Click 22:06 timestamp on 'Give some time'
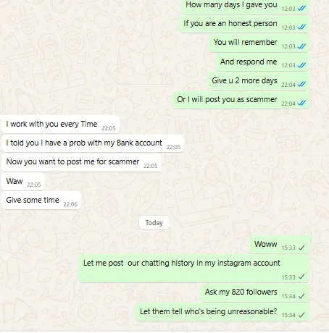The width and height of the screenshot is (329, 333). tap(70, 204)
